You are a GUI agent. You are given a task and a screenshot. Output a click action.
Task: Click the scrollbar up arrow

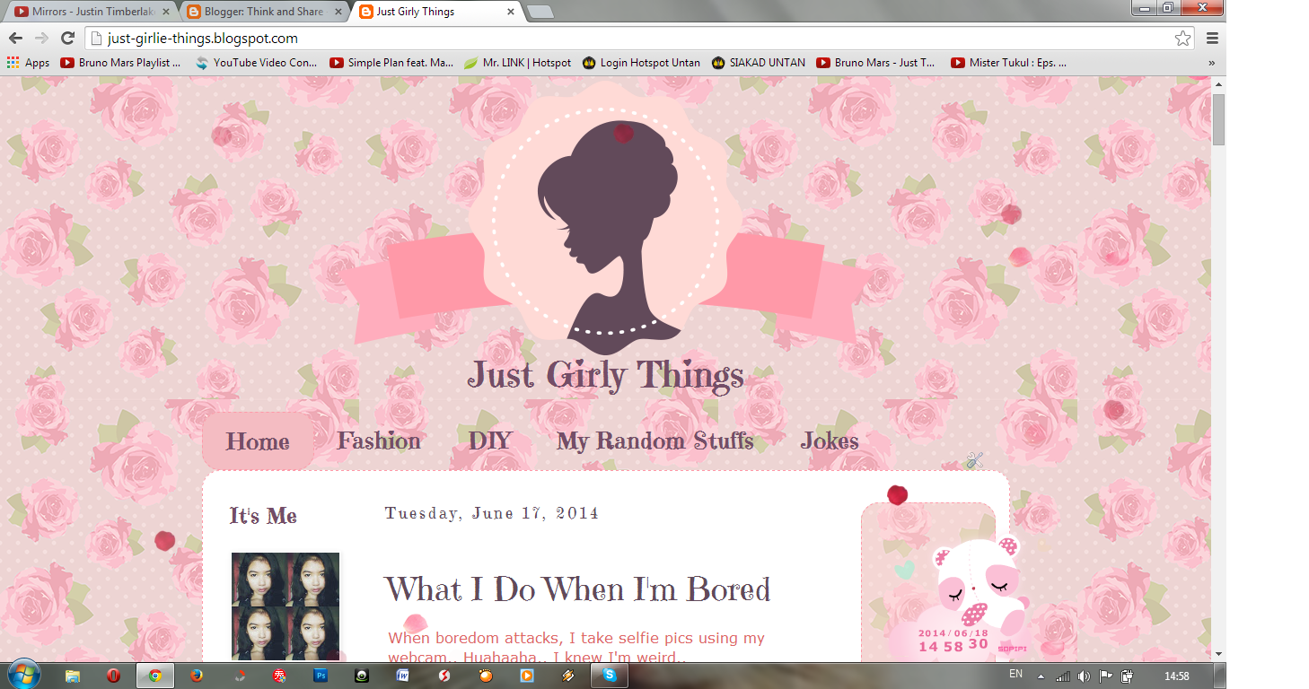point(1218,84)
